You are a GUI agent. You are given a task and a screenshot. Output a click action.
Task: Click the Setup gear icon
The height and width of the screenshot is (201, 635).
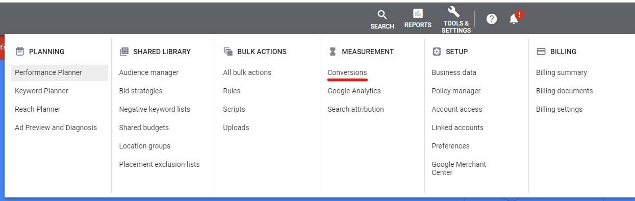click(437, 52)
